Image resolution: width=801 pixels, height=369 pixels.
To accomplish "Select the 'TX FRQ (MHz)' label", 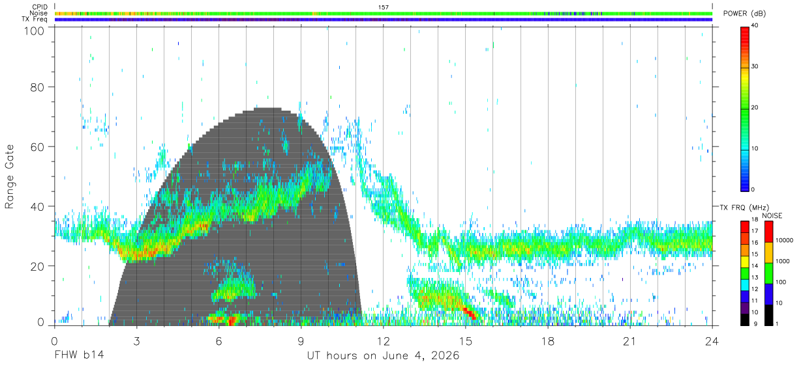I will click(743, 207).
